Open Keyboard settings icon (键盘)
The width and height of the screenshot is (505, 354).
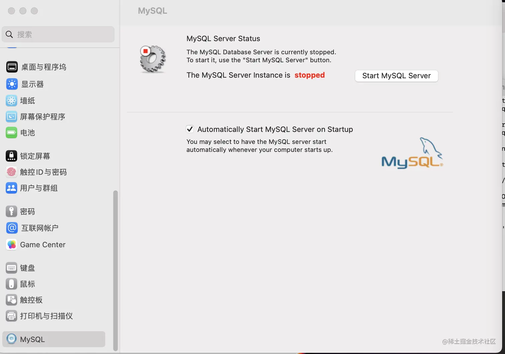11,268
